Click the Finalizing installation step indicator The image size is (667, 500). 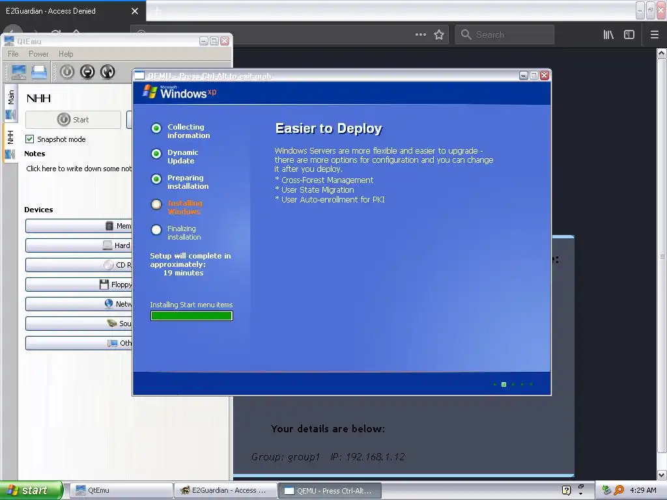click(x=156, y=230)
